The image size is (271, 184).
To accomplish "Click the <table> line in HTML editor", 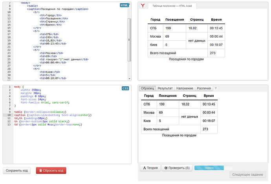I will pos(33,6).
